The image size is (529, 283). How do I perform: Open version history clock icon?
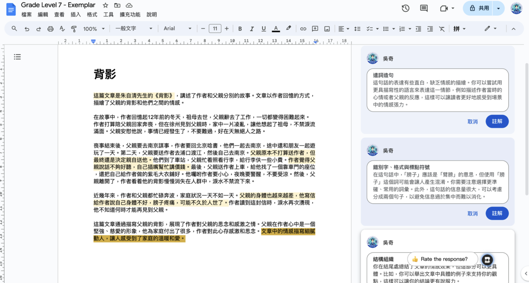pyautogui.click(x=405, y=8)
